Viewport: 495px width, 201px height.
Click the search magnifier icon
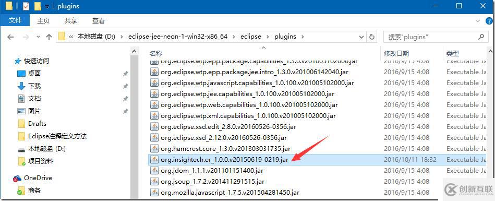click(481, 37)
